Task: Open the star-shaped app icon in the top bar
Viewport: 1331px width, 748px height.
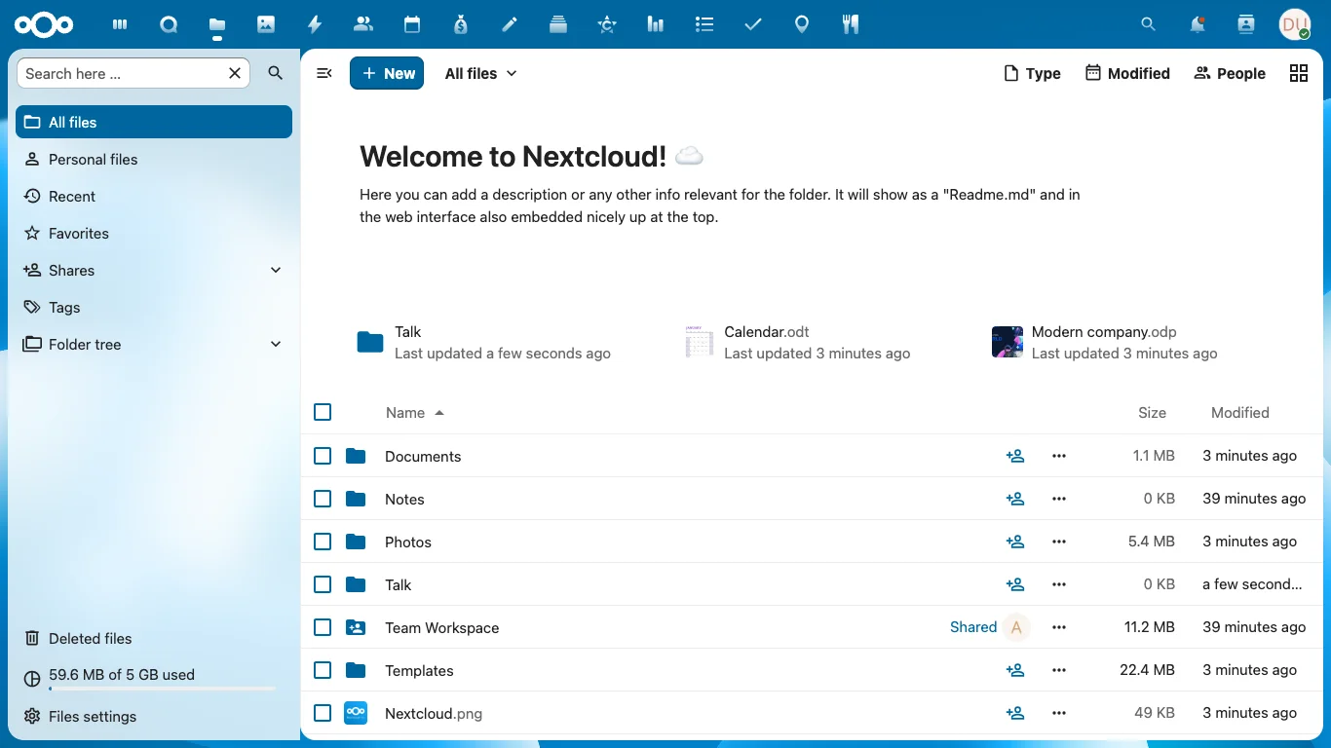Action: point(607,24)
